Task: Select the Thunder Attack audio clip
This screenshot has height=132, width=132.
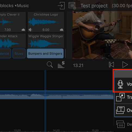Action: 13,41
